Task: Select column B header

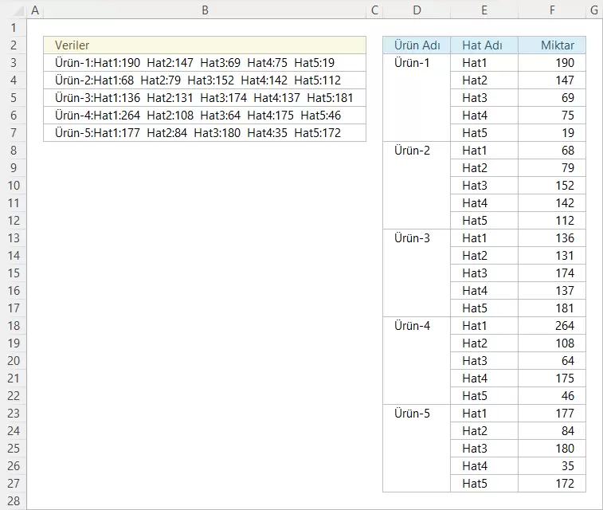Action: pyautogui.click(x=205, y=10)
